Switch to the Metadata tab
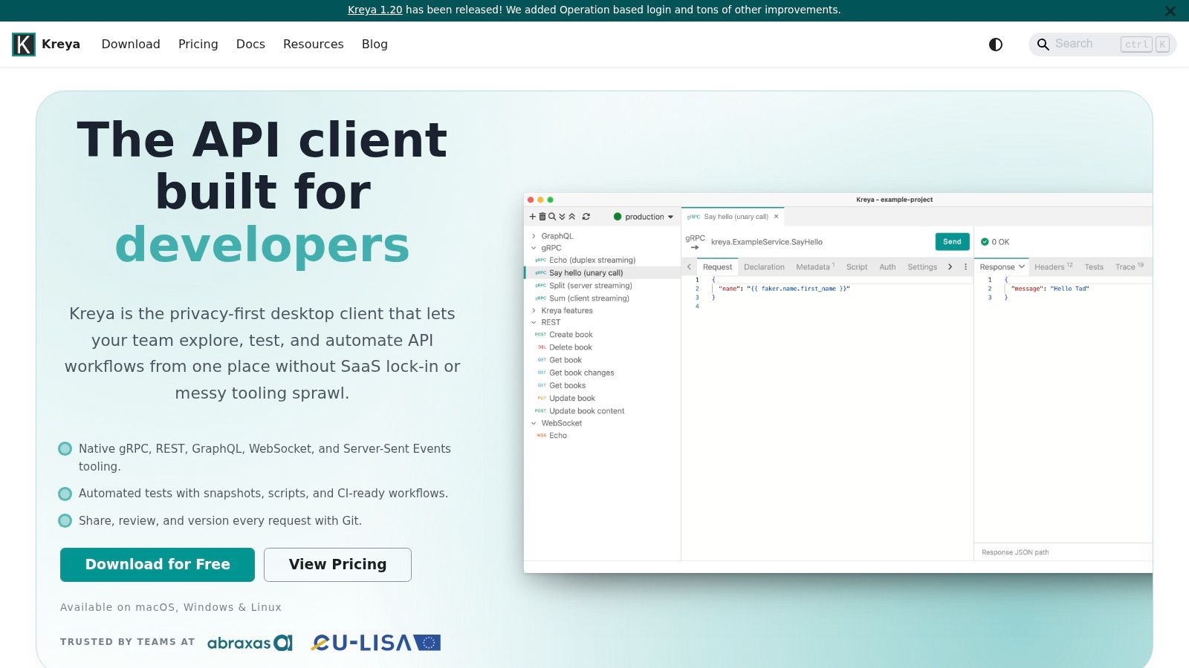This screenshot has height=668, width=1189. coord(815,267)
